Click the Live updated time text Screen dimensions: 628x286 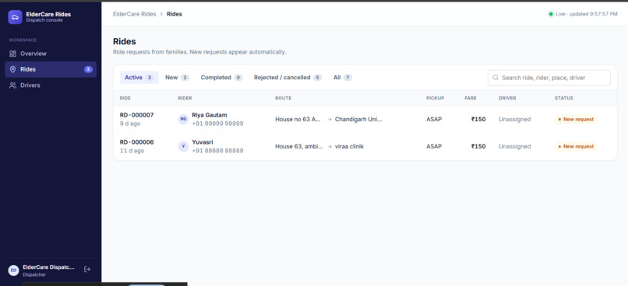coord(587,14)
